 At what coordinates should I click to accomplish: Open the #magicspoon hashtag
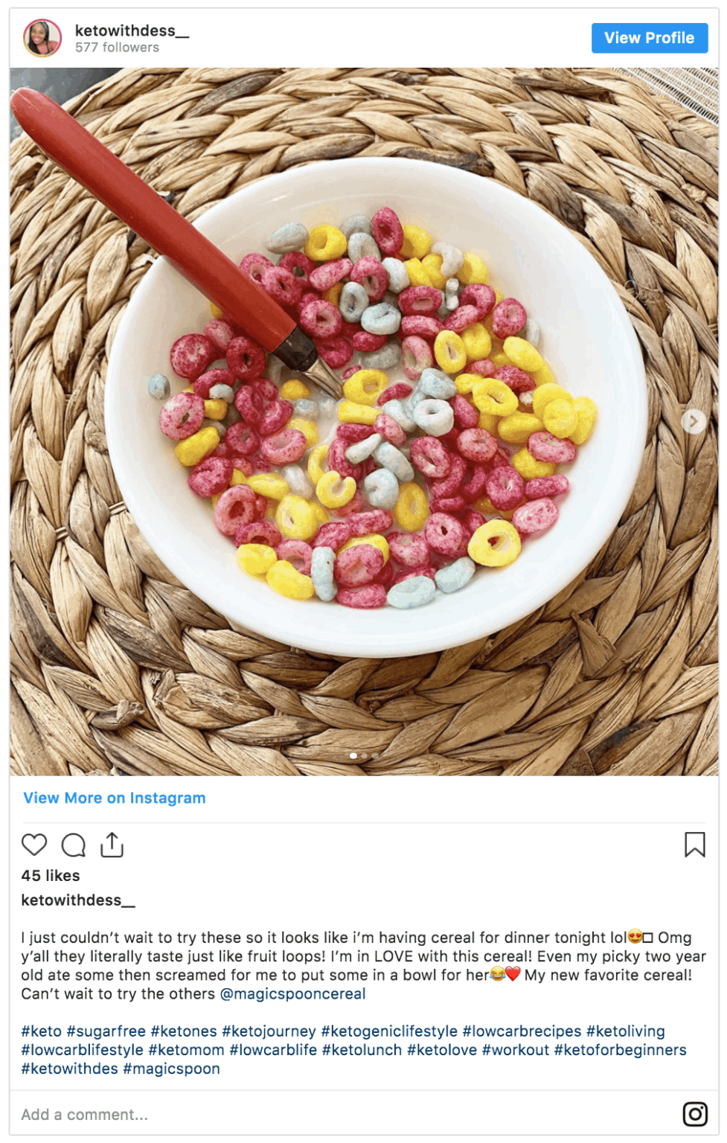(171, 1068)
